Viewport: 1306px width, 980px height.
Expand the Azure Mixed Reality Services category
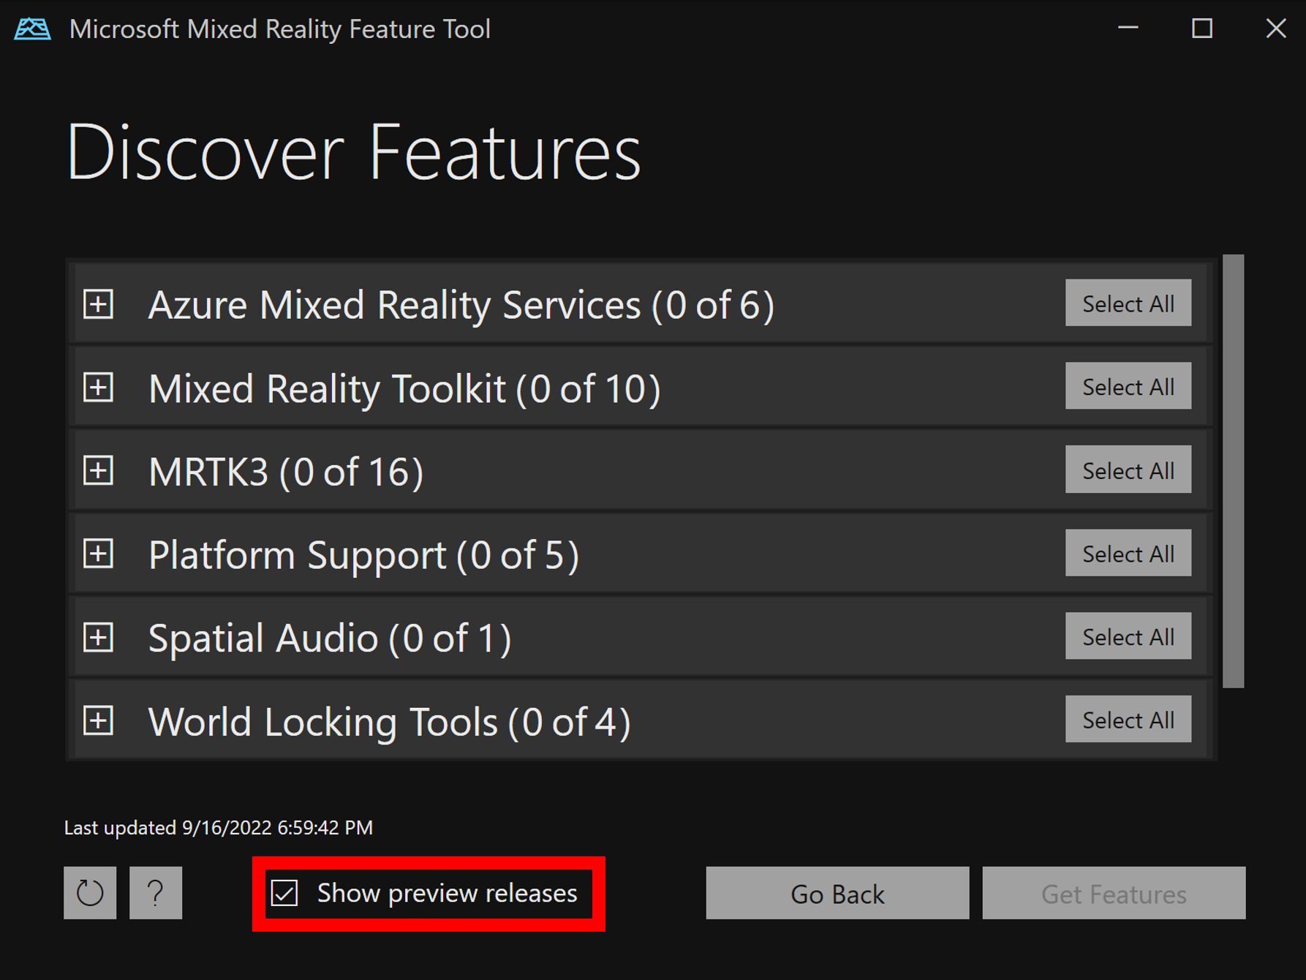[98, 304]
